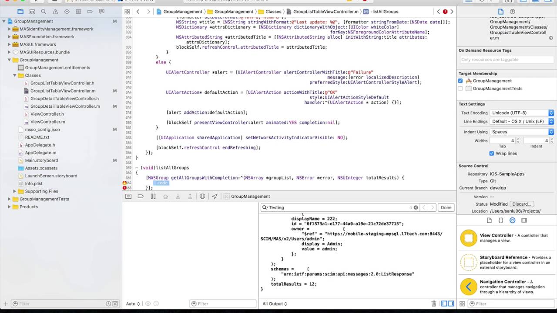Open All Output console dropdown
This screenshot has height=313, width=557.
(x=275, y=304)
